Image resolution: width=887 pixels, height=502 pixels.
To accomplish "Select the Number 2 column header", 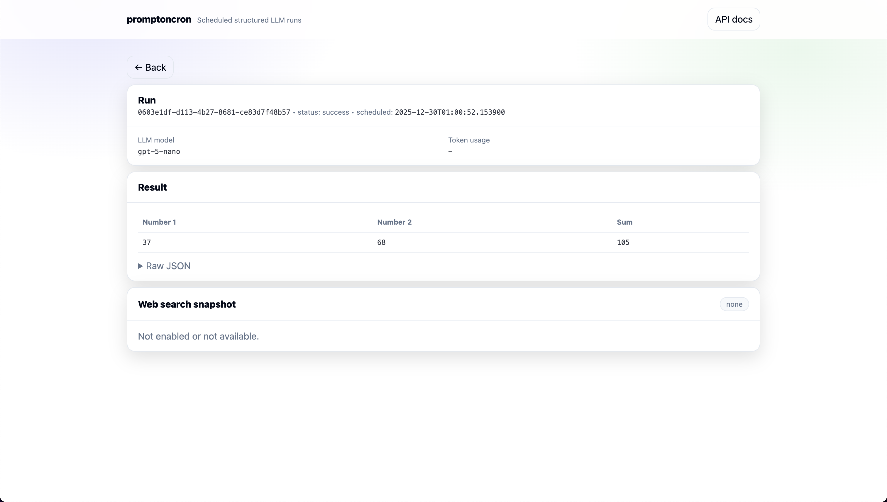I will point(394,222).
